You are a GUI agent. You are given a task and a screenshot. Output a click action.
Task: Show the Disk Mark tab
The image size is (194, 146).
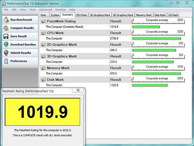tap(160, 15)
